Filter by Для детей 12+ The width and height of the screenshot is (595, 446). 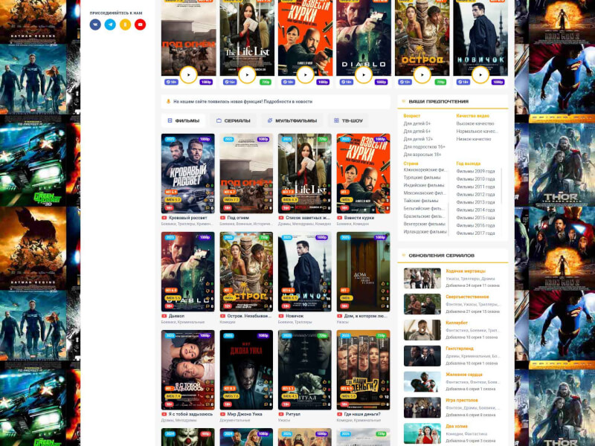click(418, 139)
